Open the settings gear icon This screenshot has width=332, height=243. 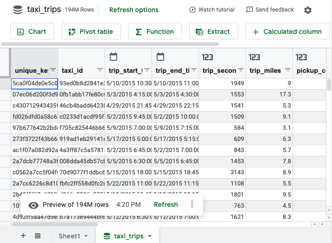tap(308, 10)
